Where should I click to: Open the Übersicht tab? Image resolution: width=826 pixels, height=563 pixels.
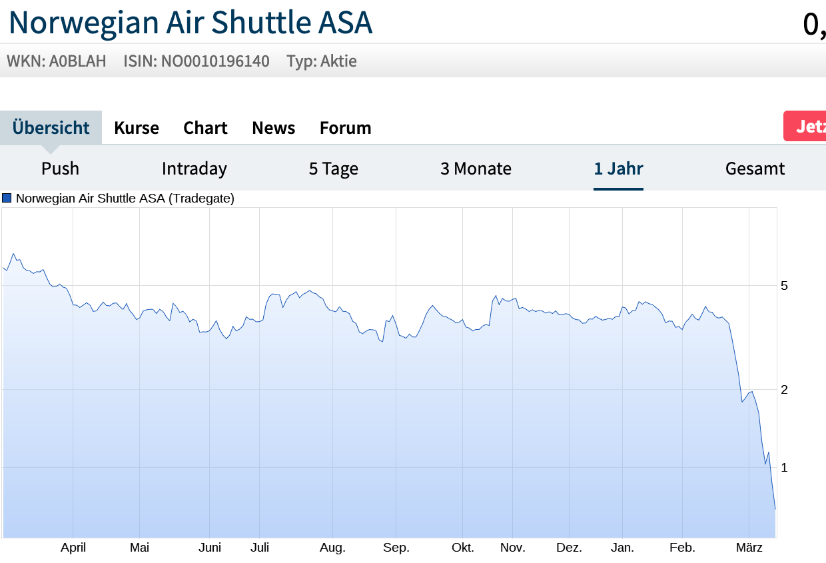(x=51, y=127)
